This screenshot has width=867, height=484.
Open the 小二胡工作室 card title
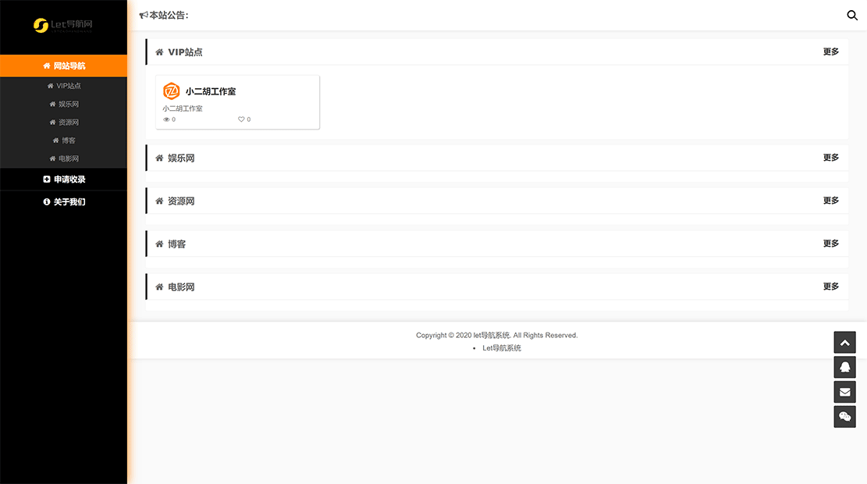[x=211, y=91]
